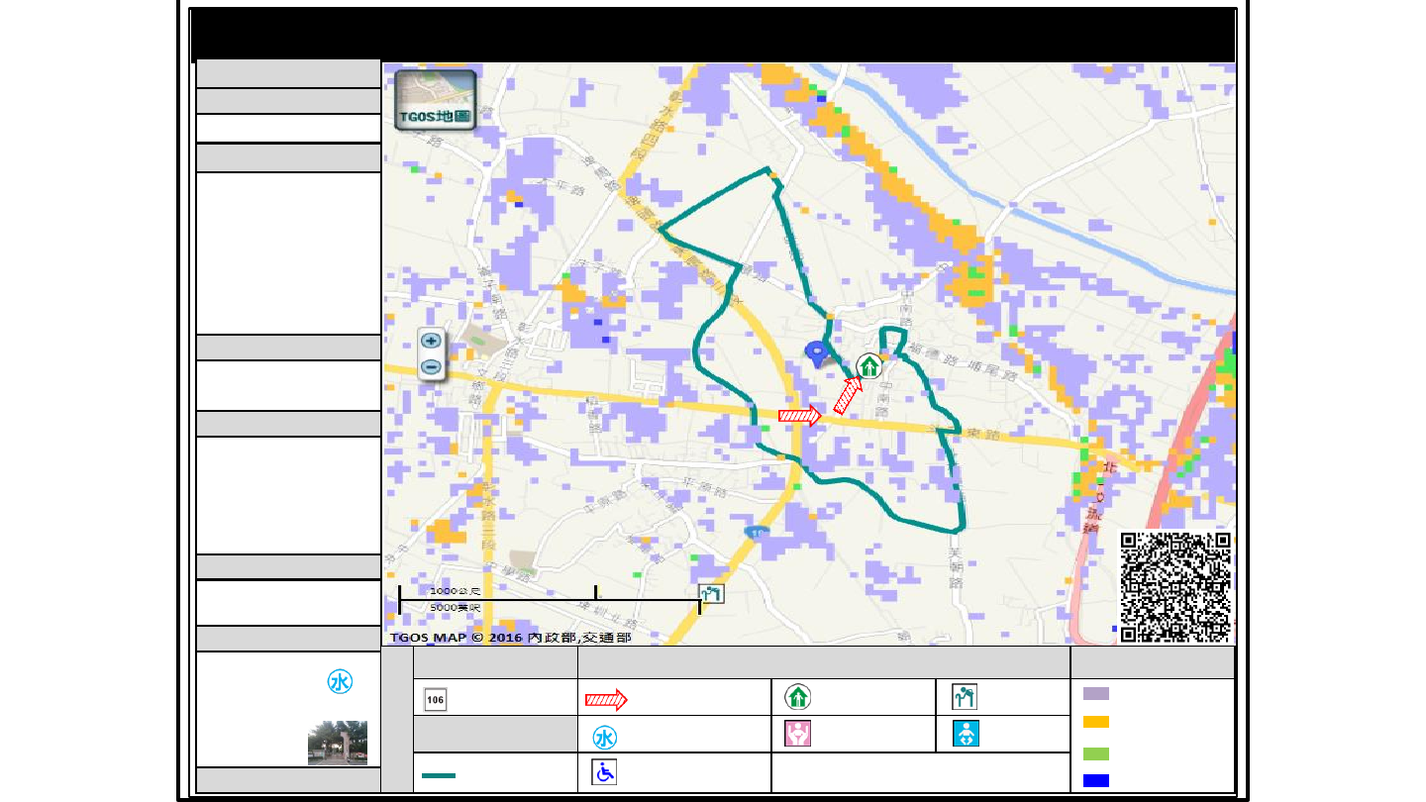The height and width of the screenshot is (802, 1426).
Task: Click the horizontal red striped arrow on the map
Action: [801, 416]
